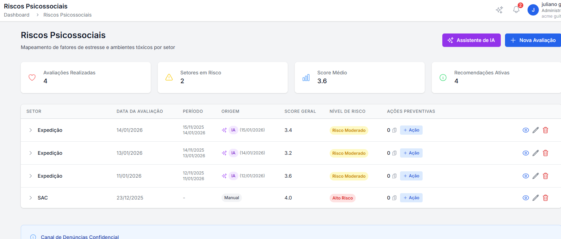Click the Alto Risco badge
The width and height of the screenshot is (561, 239).
[342, 198]
